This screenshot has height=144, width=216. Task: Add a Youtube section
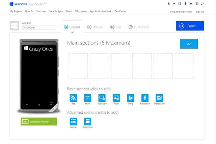pos(102,98)
